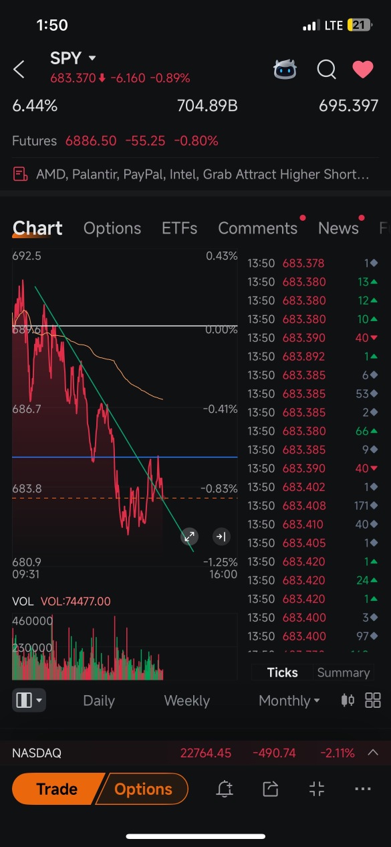
Task: Share the SPY quote icon
Action: point(270,789)
